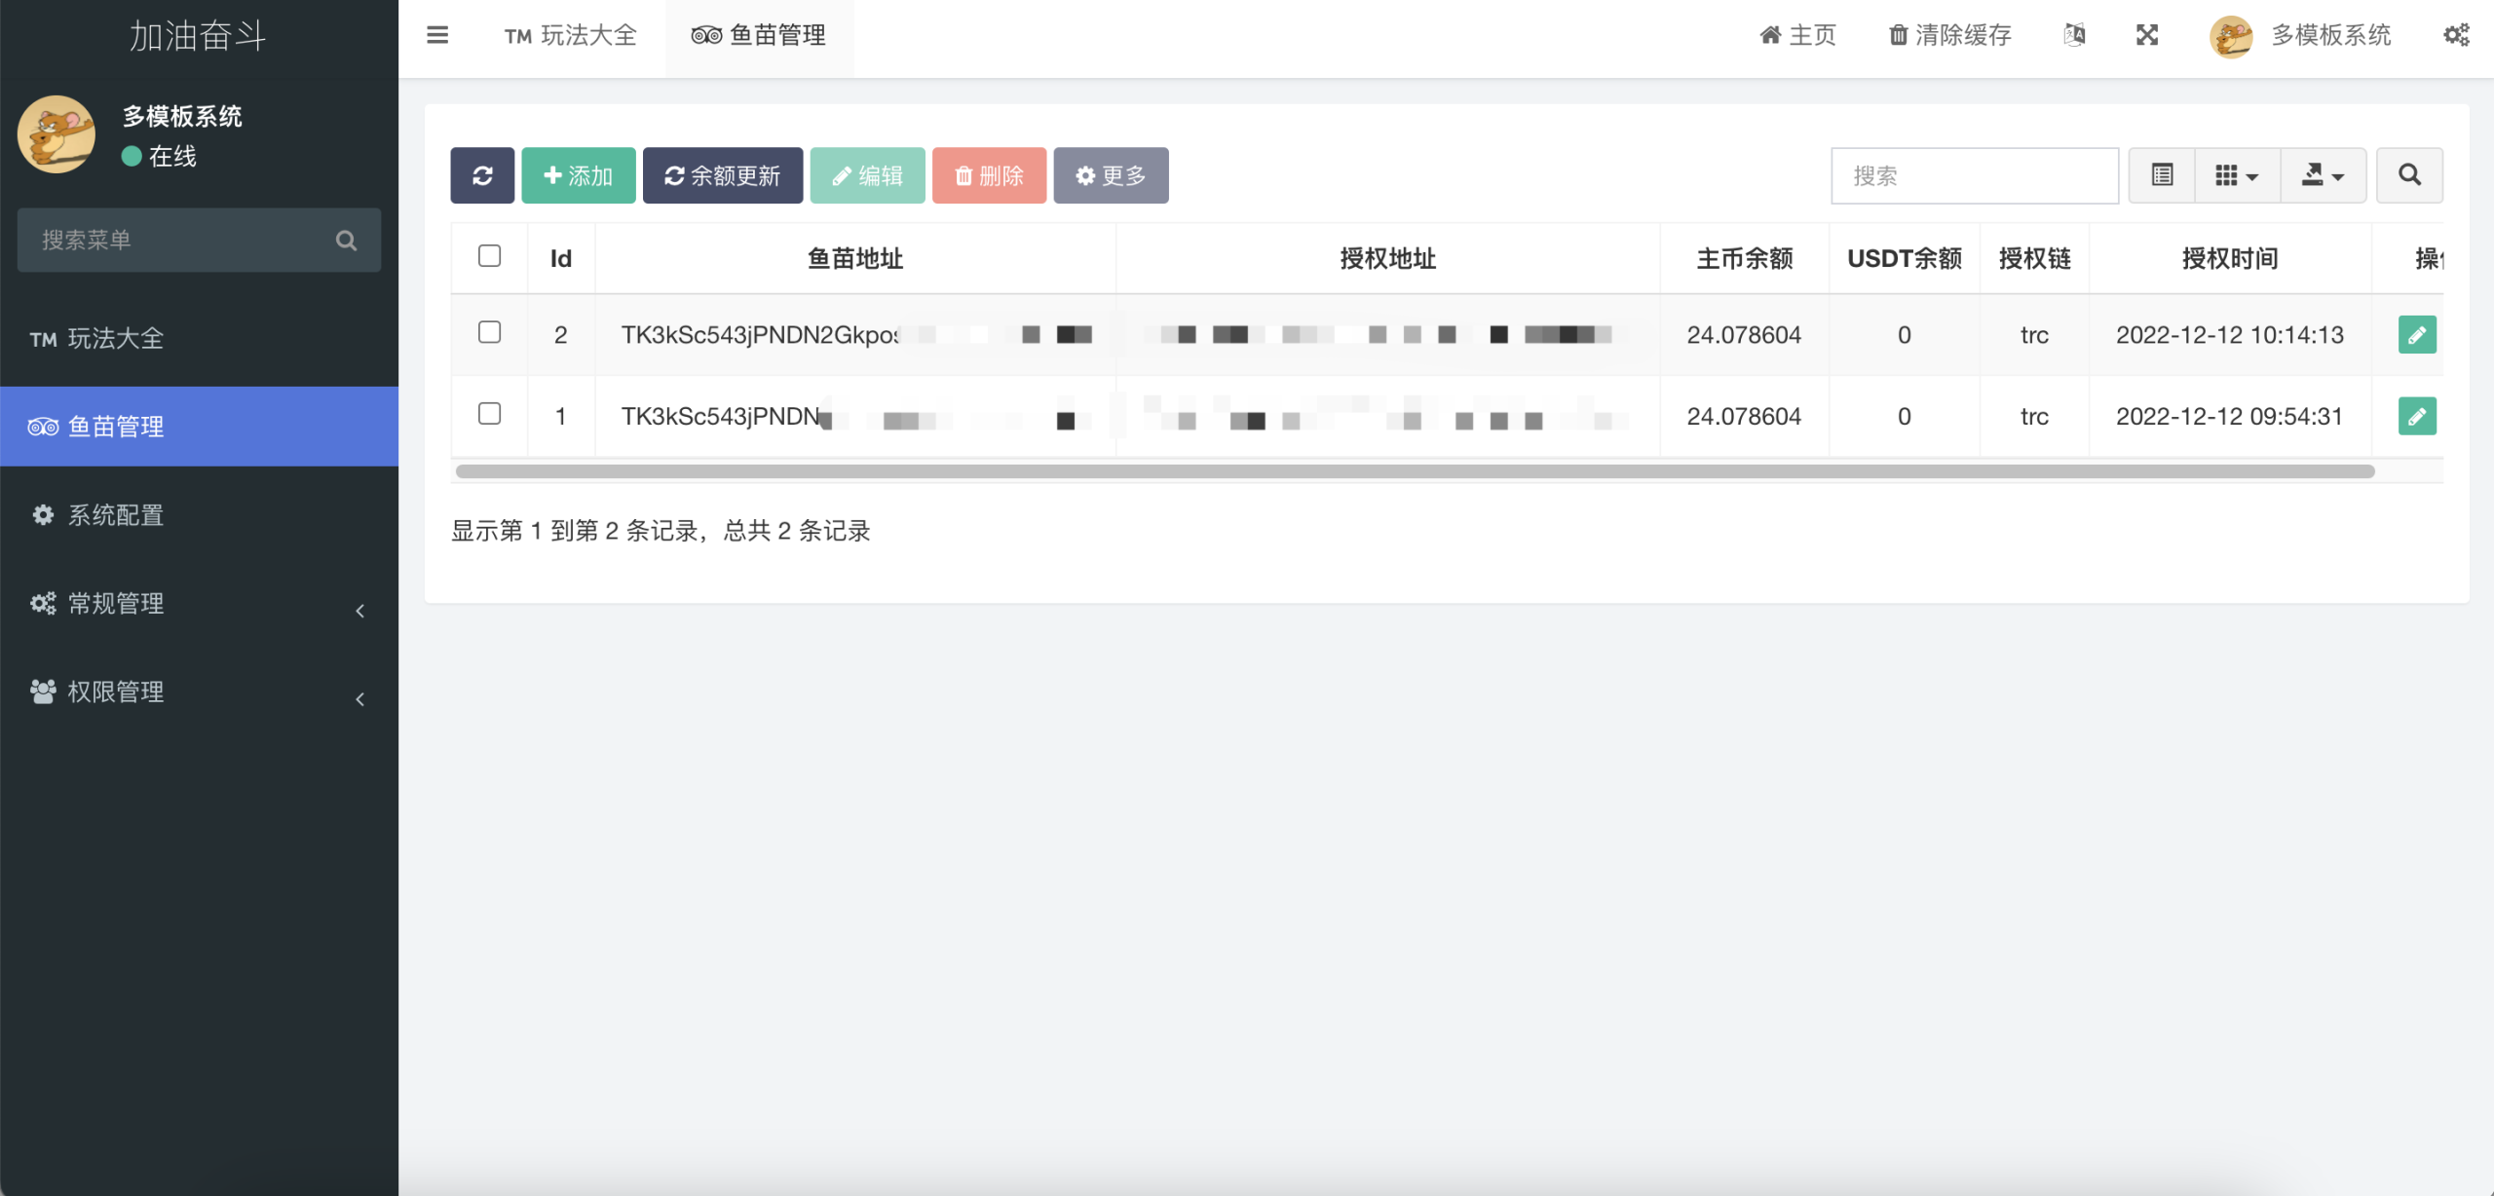The height and width of the screenshot is (1196, 2494).
Task: Click the edit pencil icon for row 2
Action: click(2417, 335)
